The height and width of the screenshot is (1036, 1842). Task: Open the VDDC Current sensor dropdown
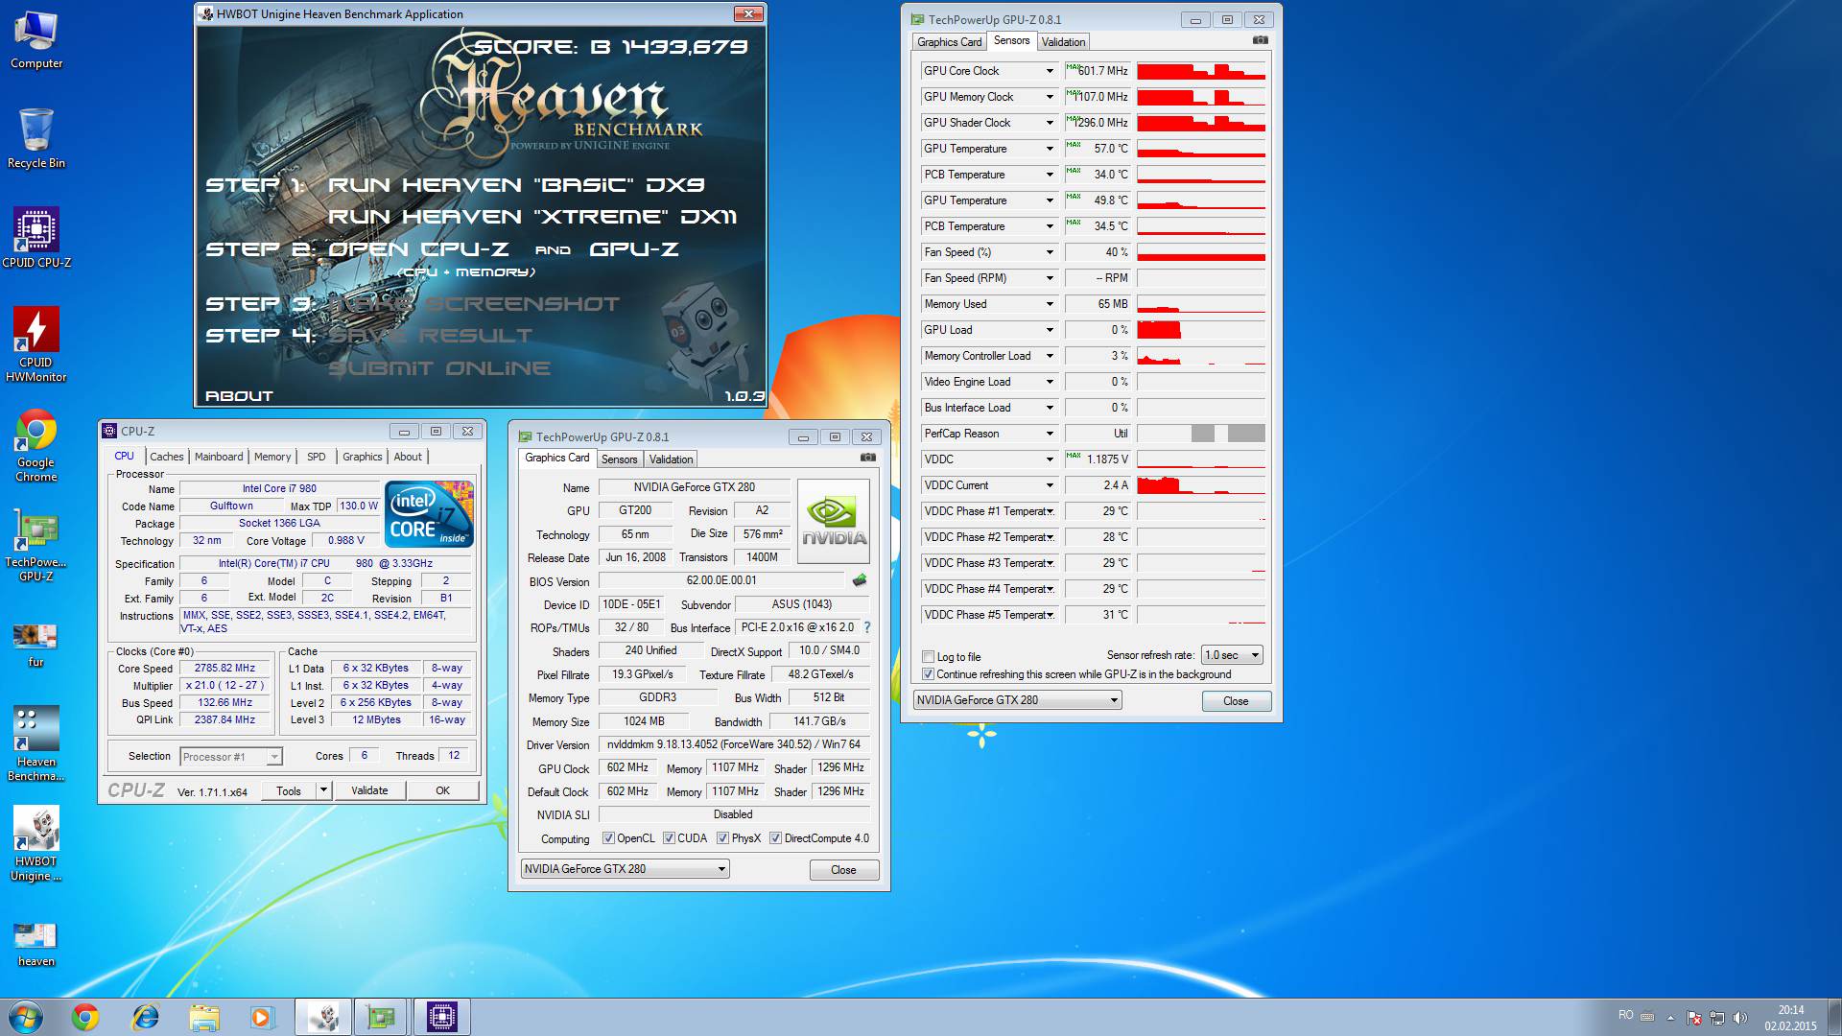(x=1049, y=485)
